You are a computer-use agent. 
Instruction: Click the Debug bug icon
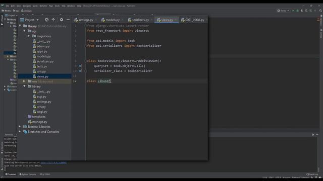click(x=297, y=11)
